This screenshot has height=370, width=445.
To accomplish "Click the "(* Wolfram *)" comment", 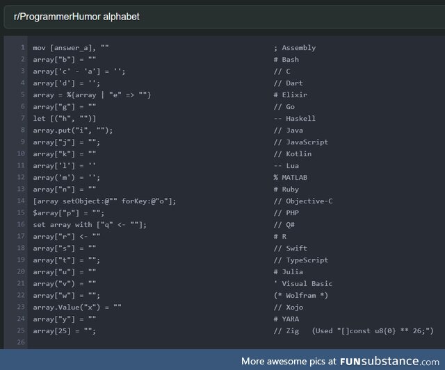I will click(x=301, y=296).
